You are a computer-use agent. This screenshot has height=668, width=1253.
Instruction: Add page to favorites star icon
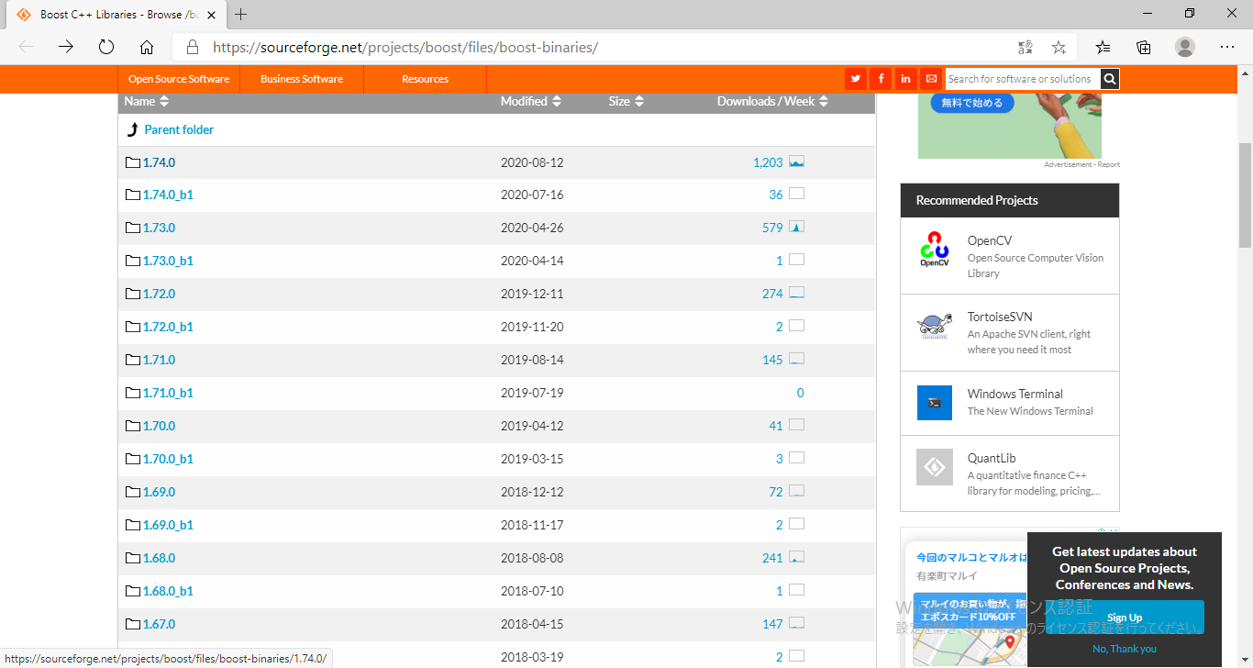point(1059,48)
